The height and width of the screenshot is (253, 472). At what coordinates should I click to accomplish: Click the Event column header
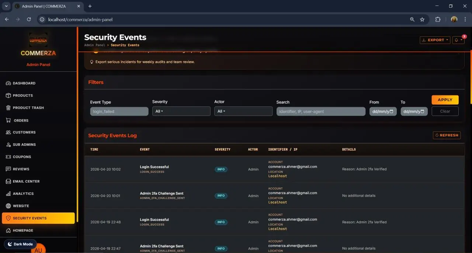(x=145, y=150)
